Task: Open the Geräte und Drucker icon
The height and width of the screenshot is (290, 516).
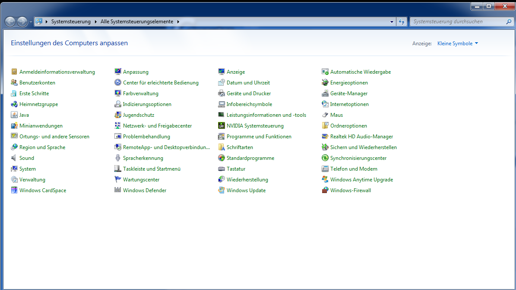Action: click(222, 93)
